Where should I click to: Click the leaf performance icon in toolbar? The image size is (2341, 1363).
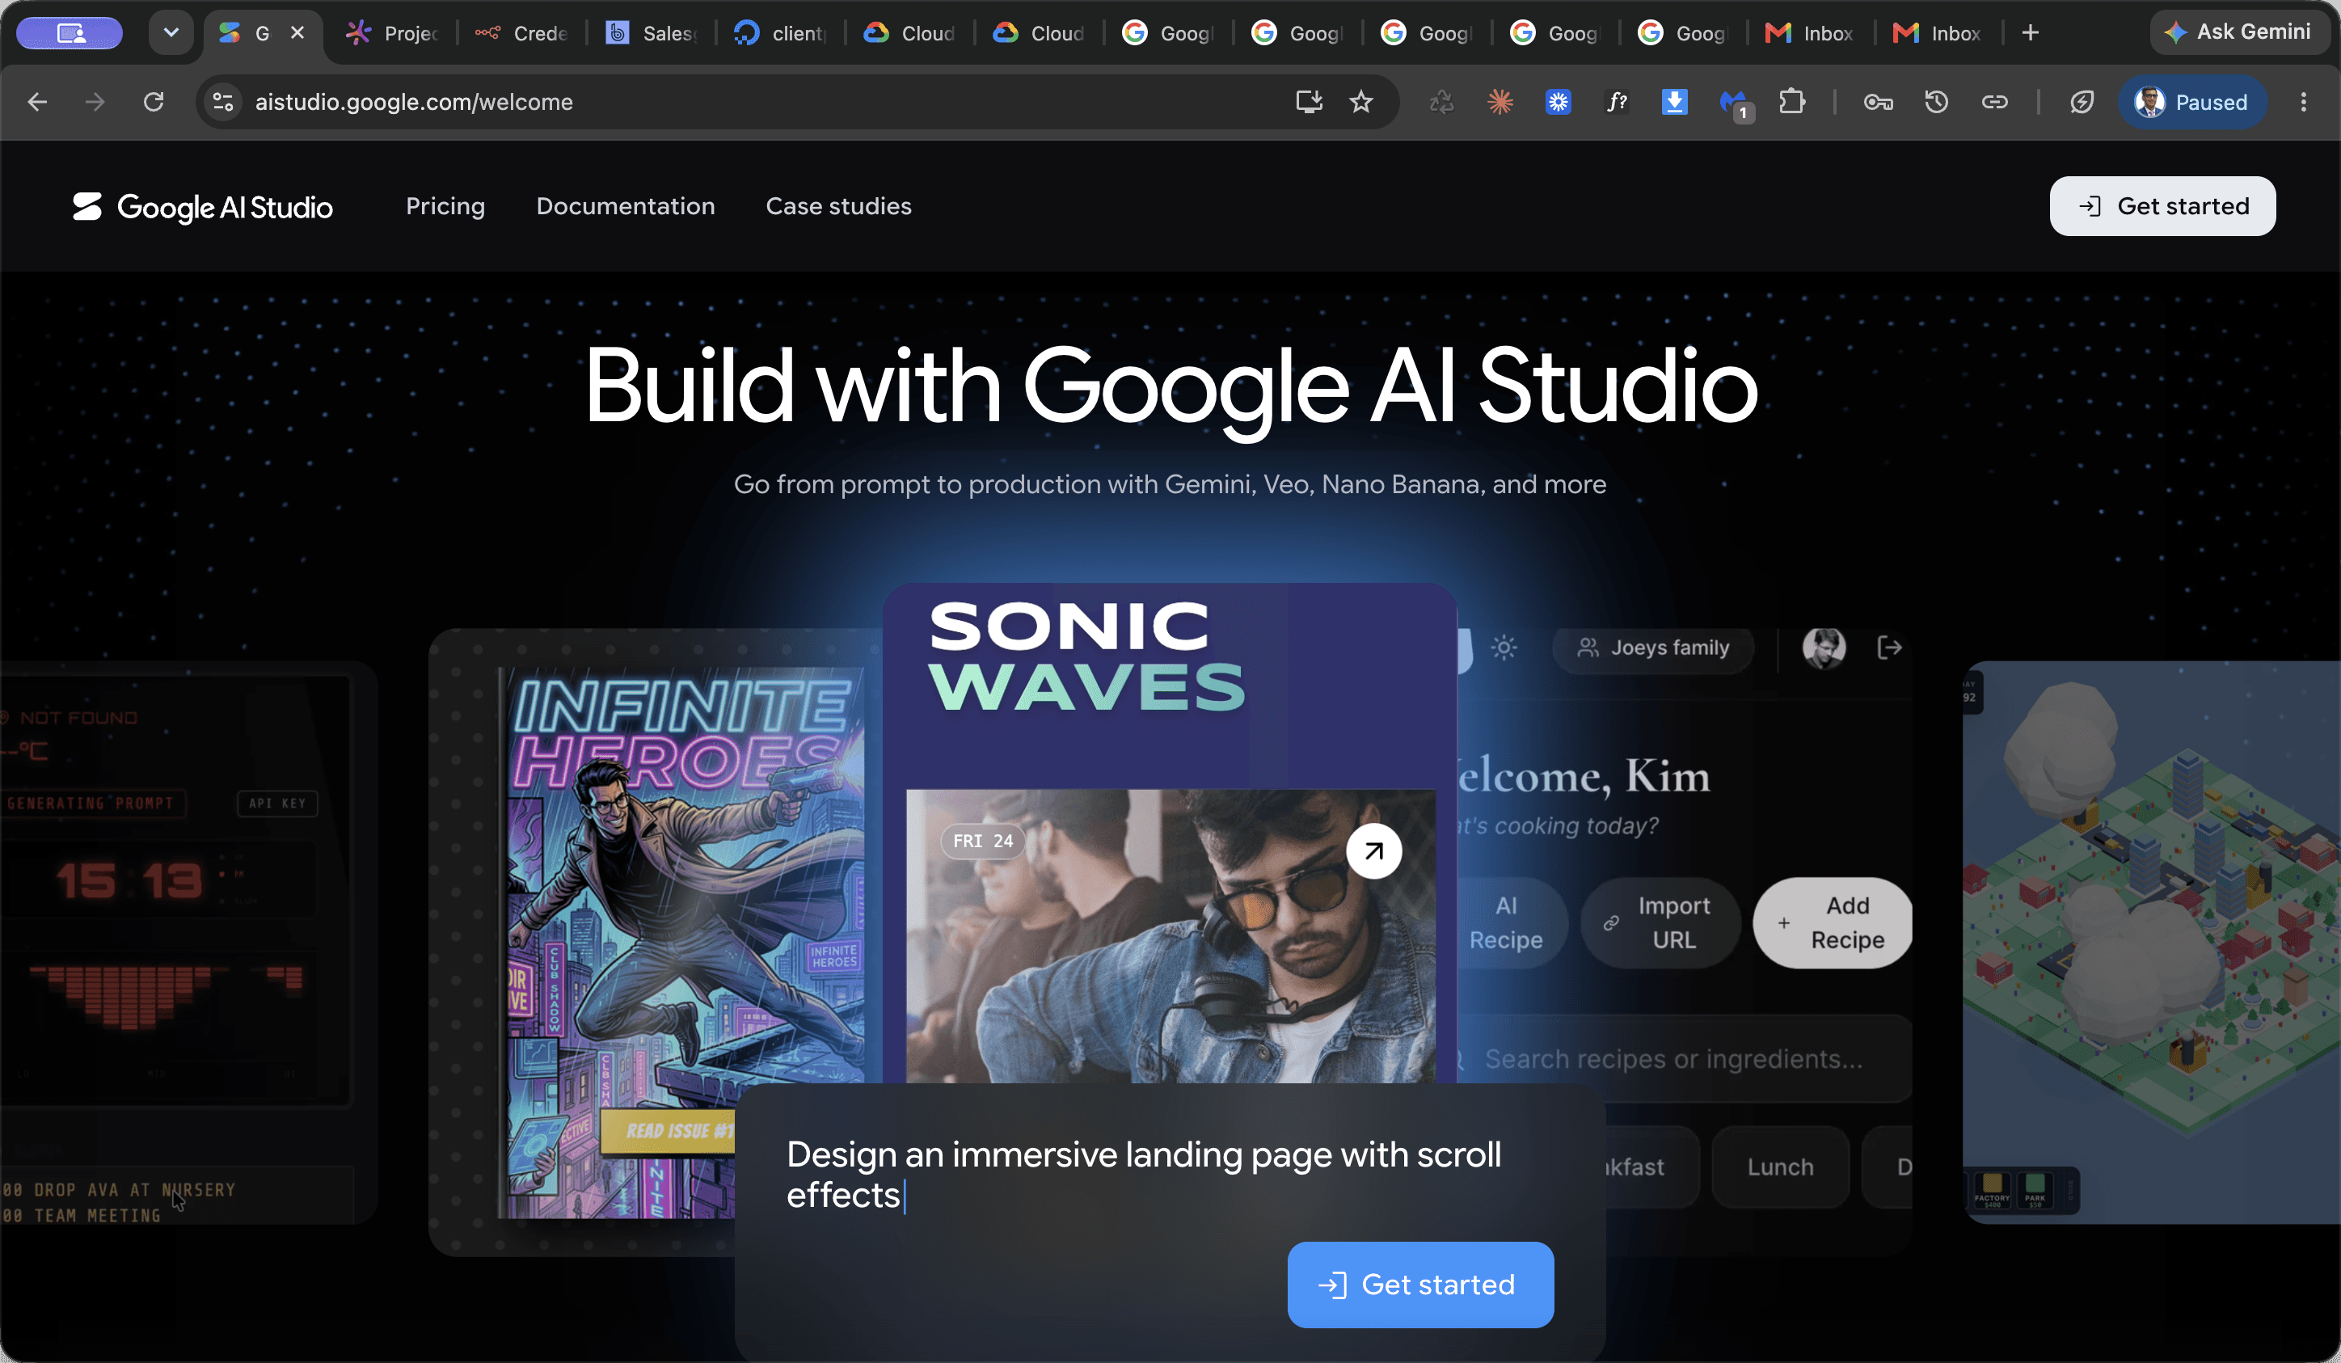click(x=2082, y=102)
